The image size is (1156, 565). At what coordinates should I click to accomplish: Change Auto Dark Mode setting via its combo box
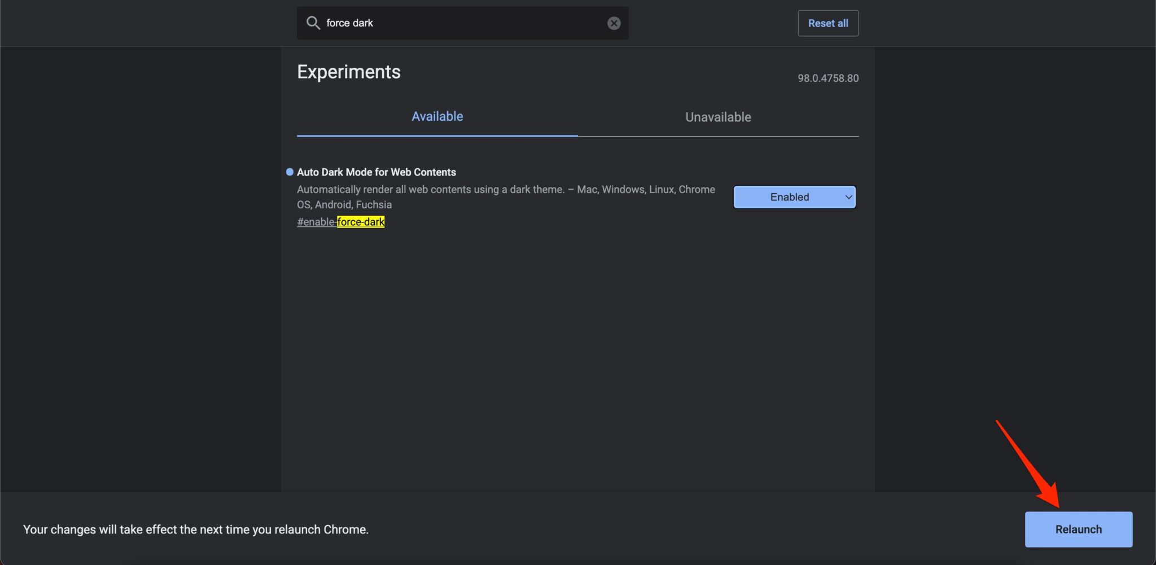point(794,197)
